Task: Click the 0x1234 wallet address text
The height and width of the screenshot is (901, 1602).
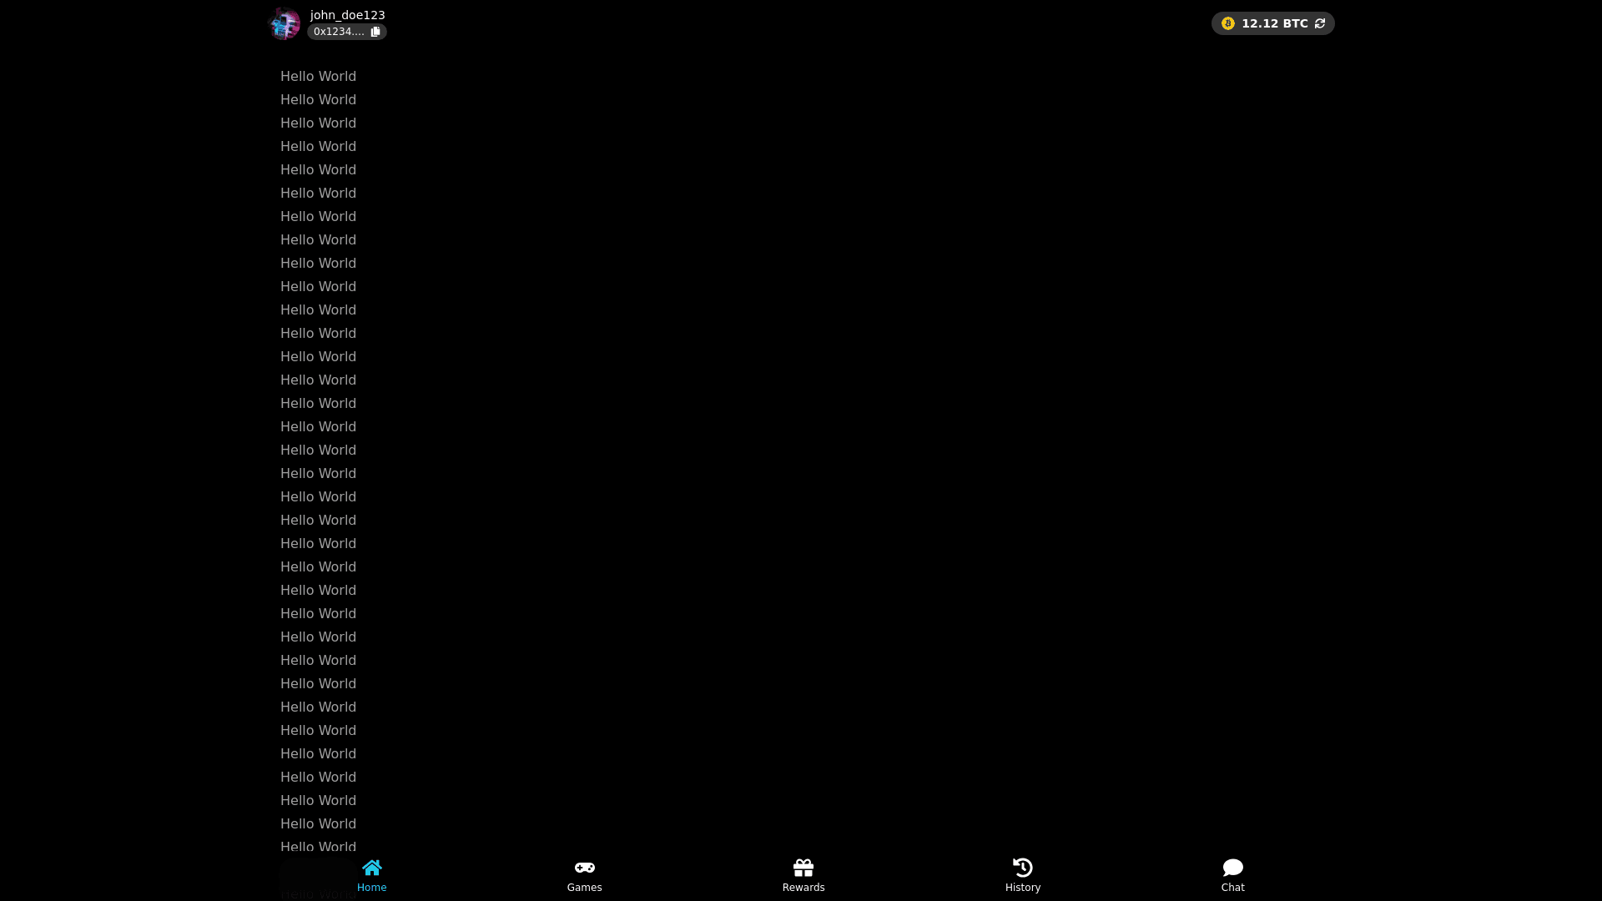Action: pyautogui.click(x=339, y=32)
